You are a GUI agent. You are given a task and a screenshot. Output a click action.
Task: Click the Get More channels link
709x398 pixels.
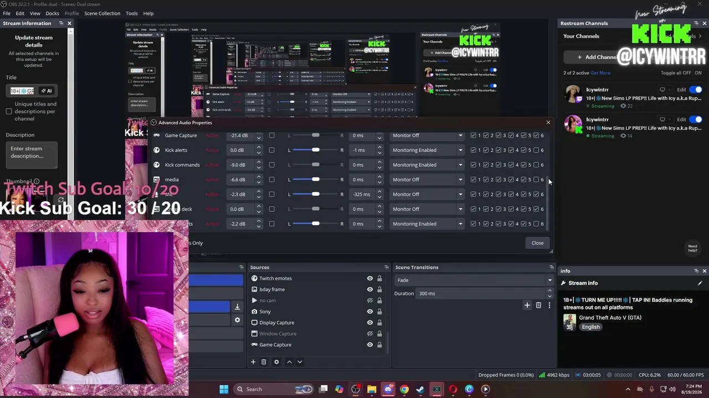(x=600, y=73)
